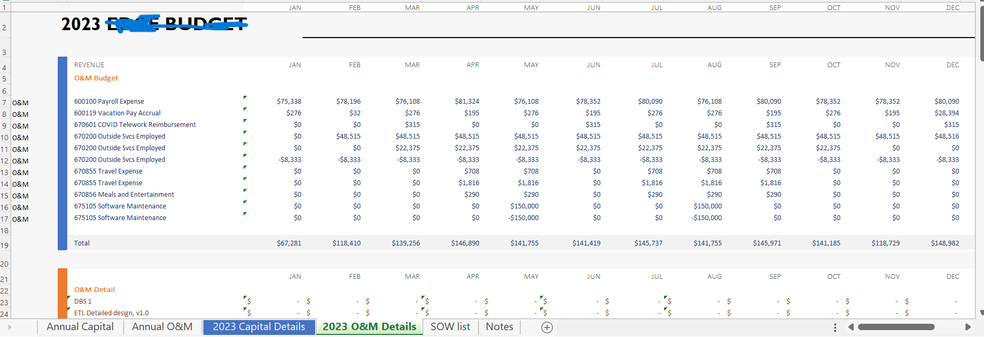Click the REVENUE header cell
The image size is (984, 337).
(x=89, y=65)
